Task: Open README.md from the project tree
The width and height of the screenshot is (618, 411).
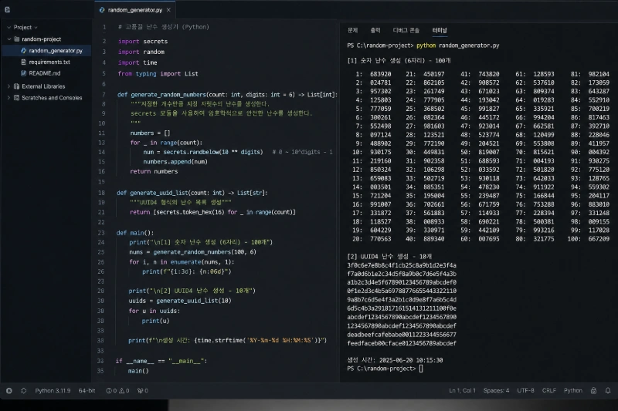Action: [45, 73]
